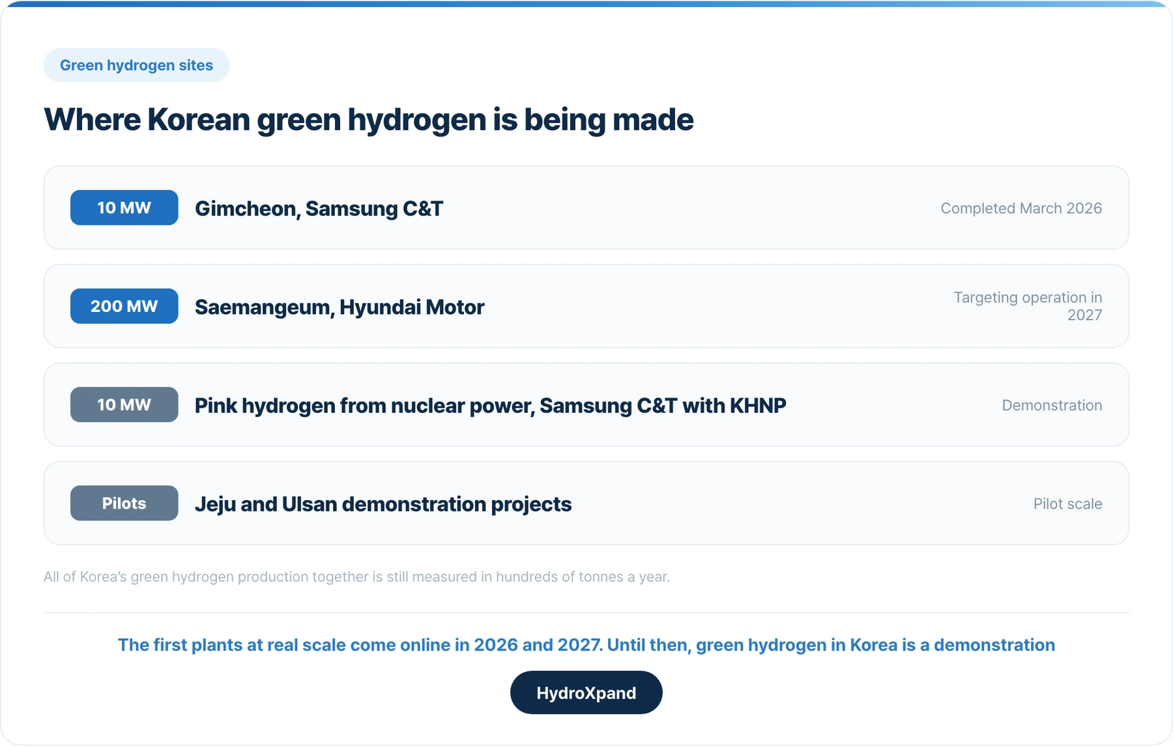Click the Pilots badge
Screen dimensions: 1173x747
coord(124,503)
